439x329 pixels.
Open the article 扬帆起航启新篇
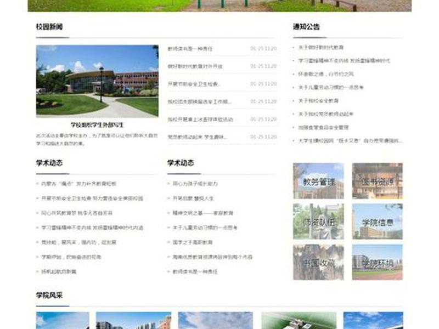[x=59, y=271]
